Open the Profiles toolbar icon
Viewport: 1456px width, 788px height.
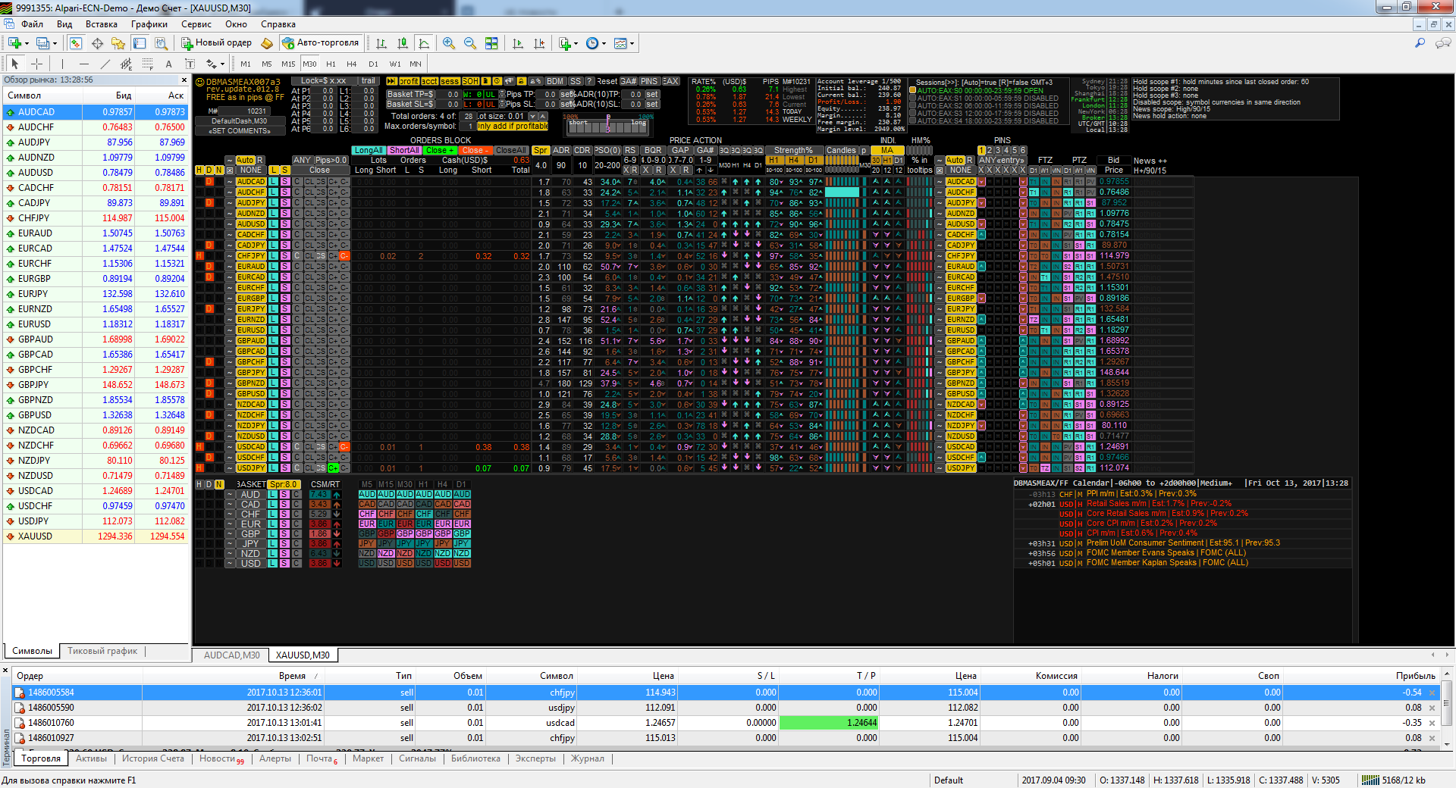point(43,43)
